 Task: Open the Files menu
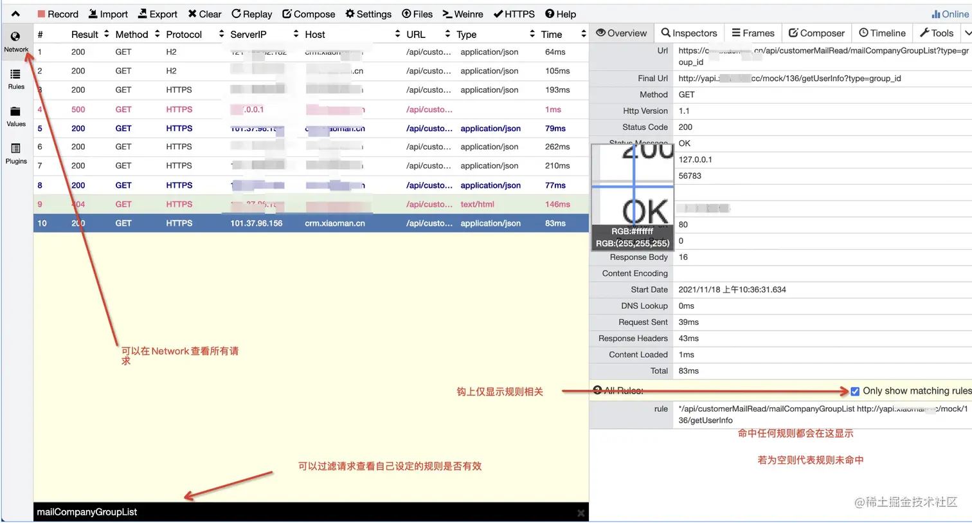417,14
